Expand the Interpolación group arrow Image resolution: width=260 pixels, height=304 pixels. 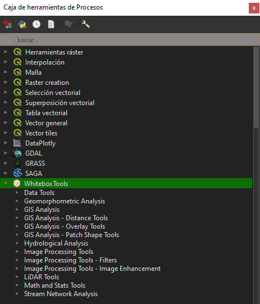pos(6,62)
